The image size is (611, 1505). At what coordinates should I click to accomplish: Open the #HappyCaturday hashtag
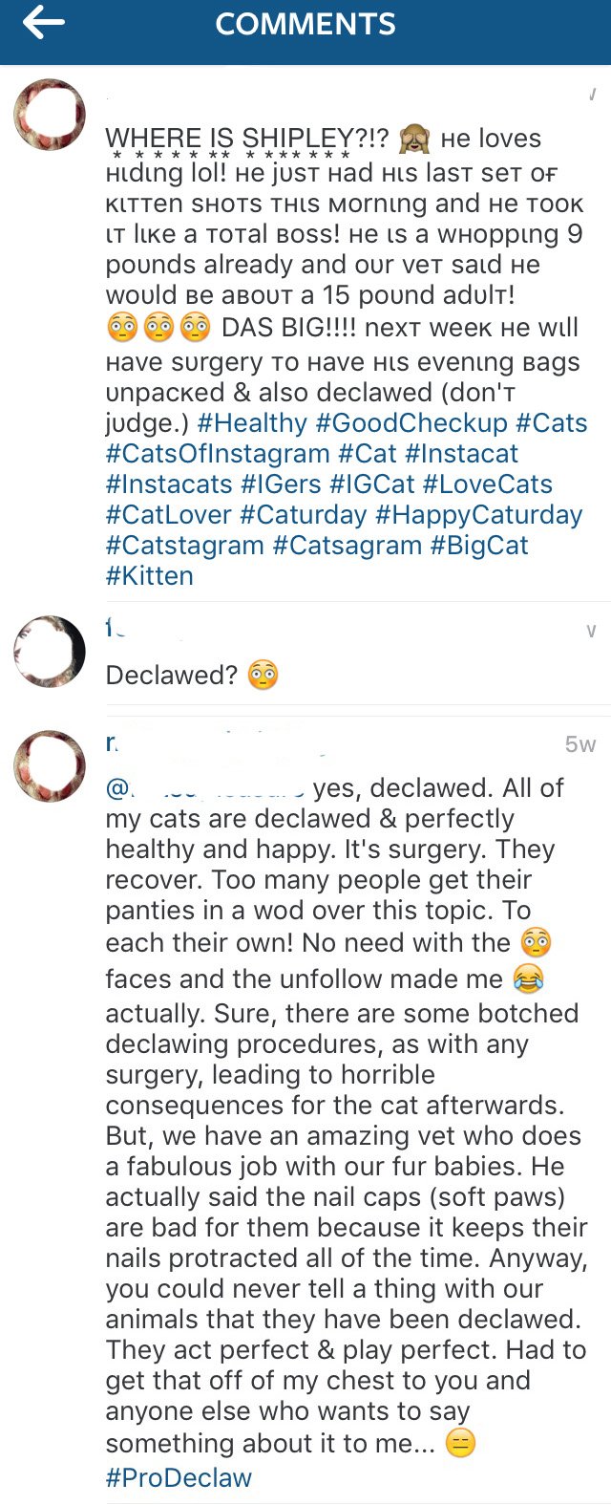coord(478,515)
